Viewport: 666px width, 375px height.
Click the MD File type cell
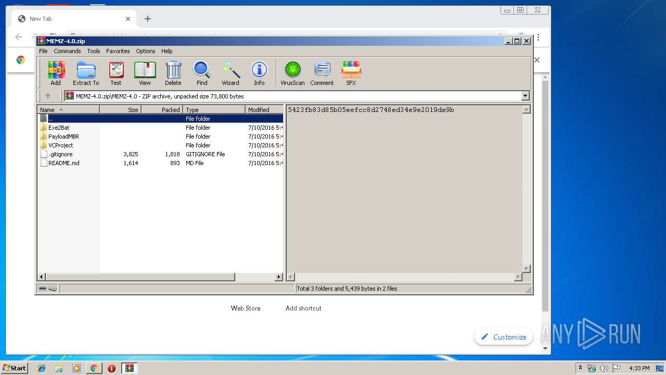195,163
